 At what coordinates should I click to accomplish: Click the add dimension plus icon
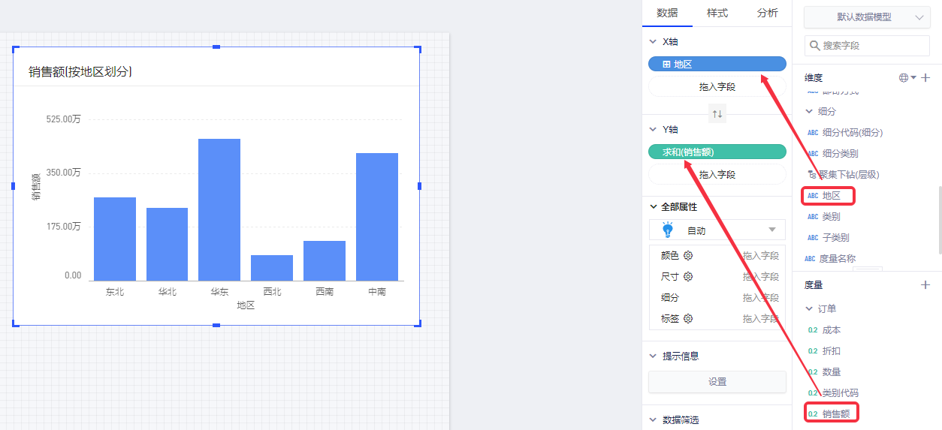[x=925, y=77]
